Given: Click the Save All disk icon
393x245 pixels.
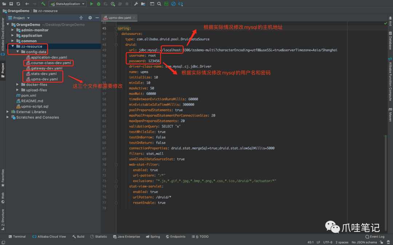Looking at the screenshot, I should pos(11,4).
